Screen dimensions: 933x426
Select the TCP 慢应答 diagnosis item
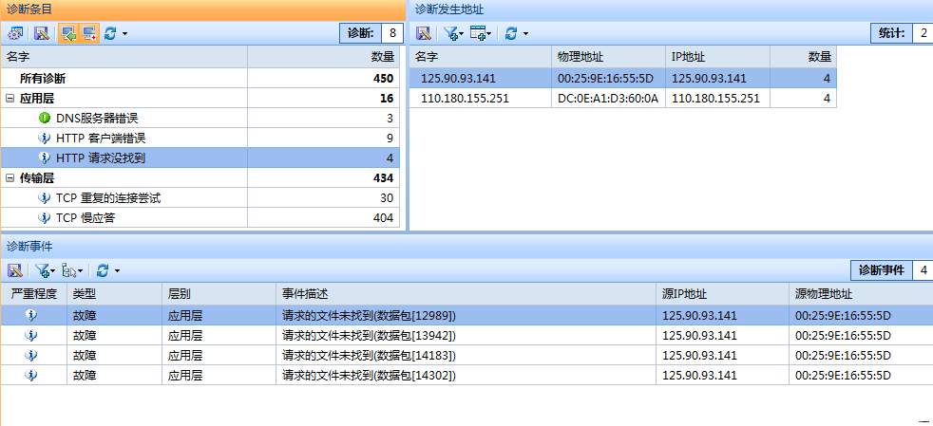click(x=92, y=218)
